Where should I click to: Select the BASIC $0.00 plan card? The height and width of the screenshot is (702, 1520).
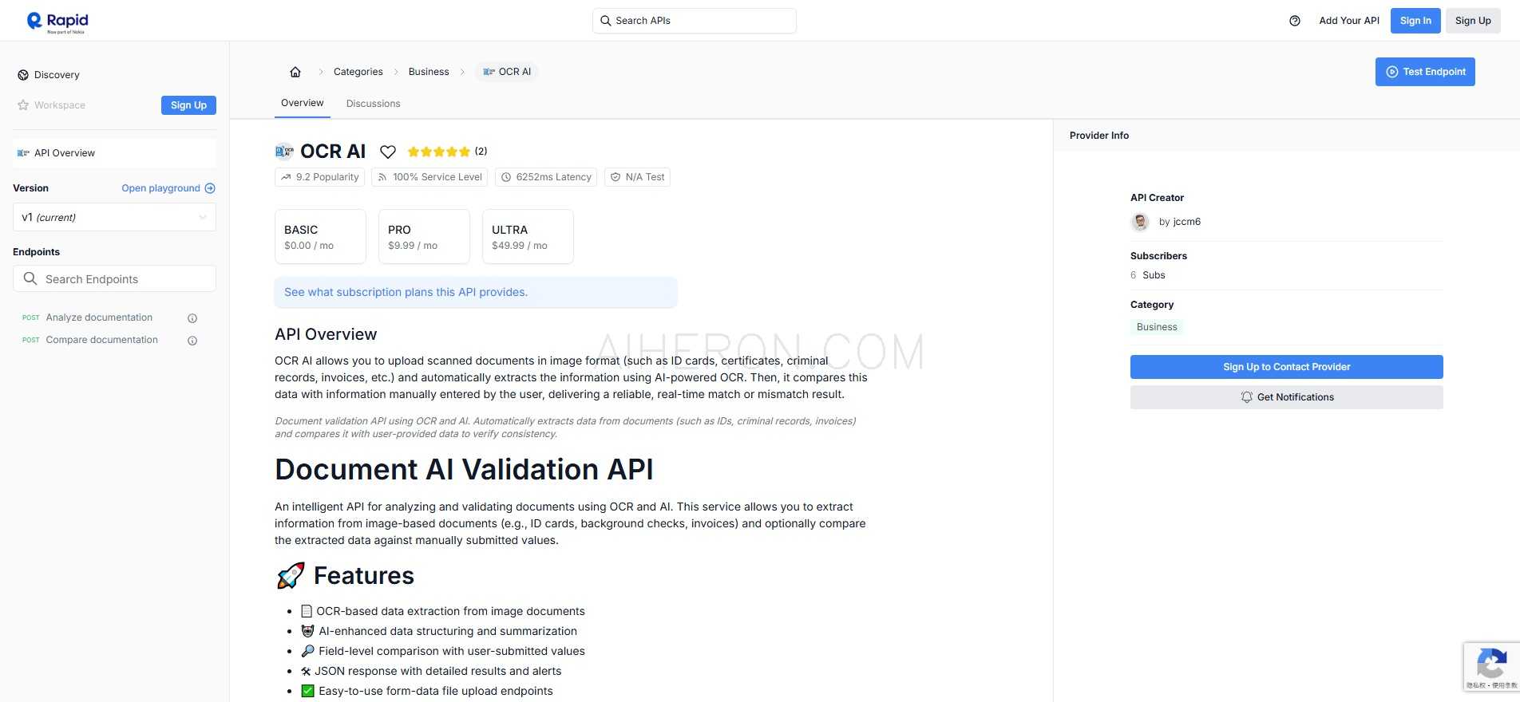[x=320, y=237]
